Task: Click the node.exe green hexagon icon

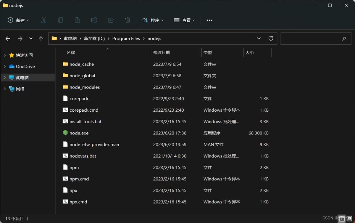Action: [x=65, y=133]
